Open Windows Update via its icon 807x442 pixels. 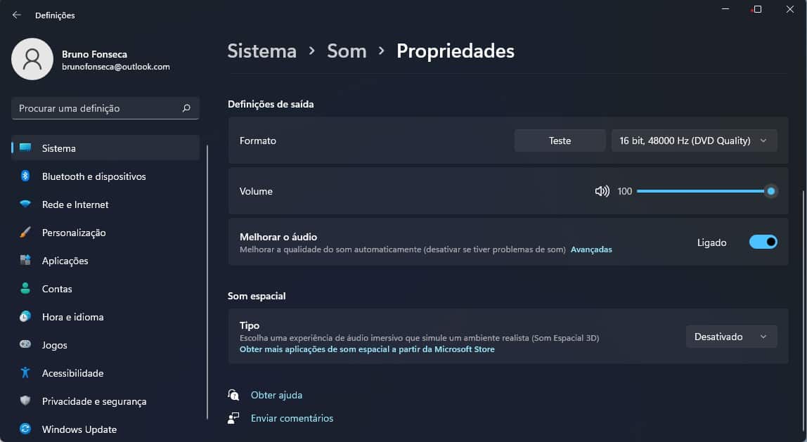25,429
